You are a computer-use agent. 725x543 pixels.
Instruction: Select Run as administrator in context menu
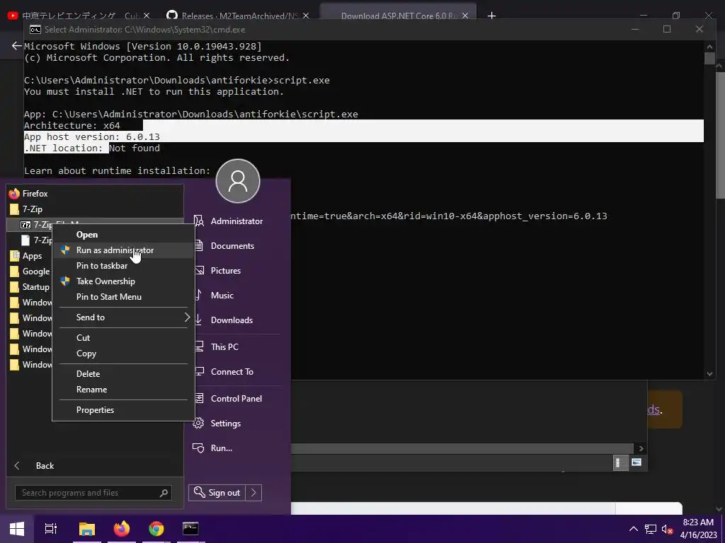coord(123,250)
